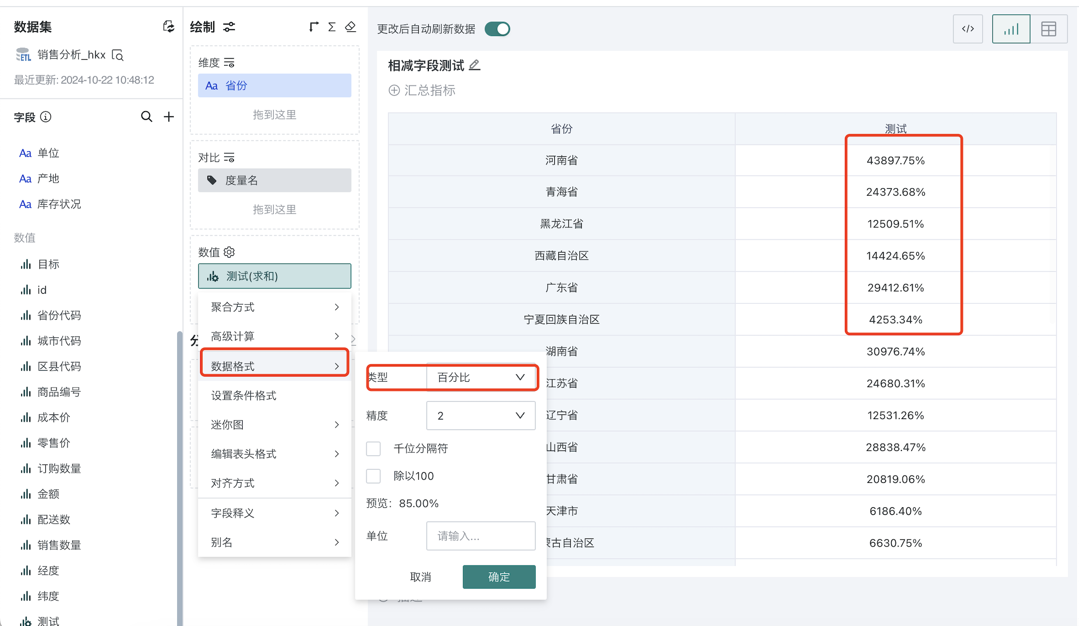Select 迷你图 menu entry
The height and width of the screenshot is (626, 1079).
tap(274, 425)
